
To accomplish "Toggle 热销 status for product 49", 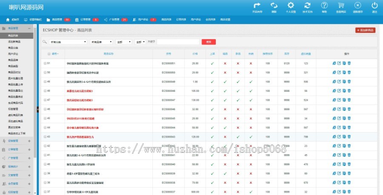I will point(251,82).
